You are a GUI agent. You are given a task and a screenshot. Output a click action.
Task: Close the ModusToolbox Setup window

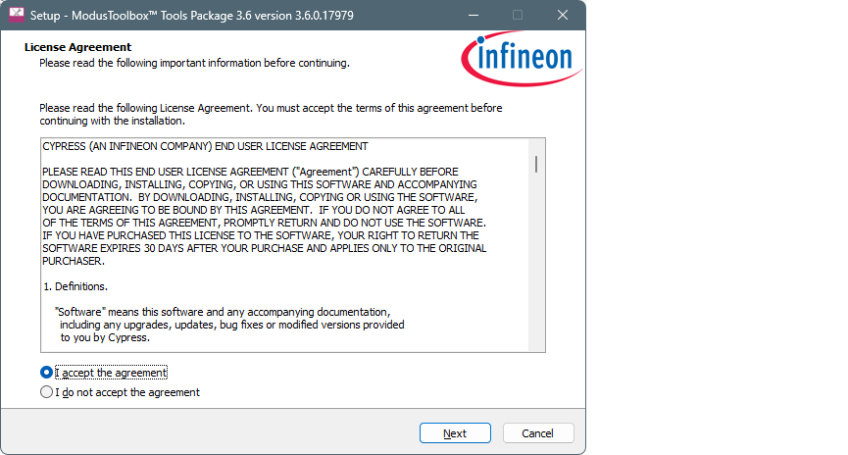point(563,16)
